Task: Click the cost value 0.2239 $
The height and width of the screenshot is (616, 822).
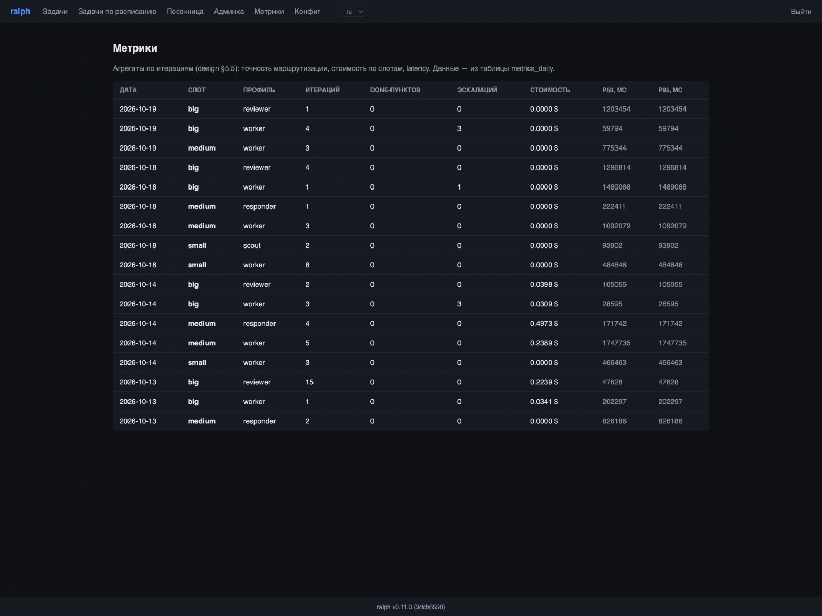Action: coord(544,382)
